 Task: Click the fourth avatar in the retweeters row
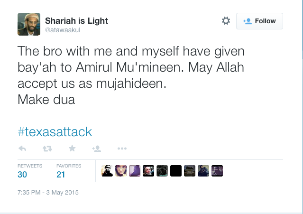point(148,171)
